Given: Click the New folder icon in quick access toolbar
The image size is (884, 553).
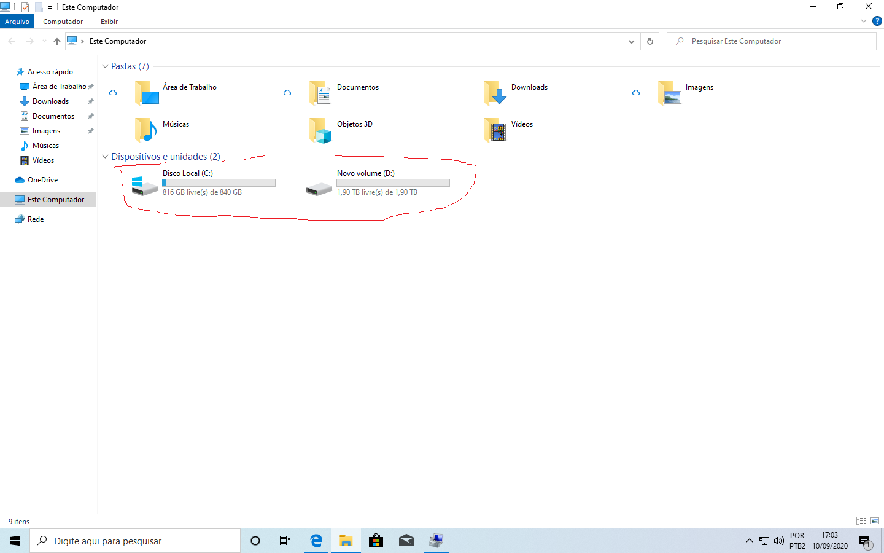Looking at the screenshot, I should (39, 7).
